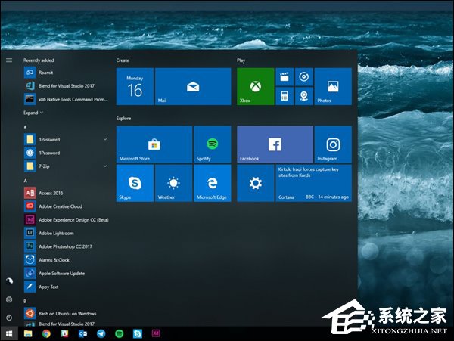Open the Xbox tile
454x341 pixels.
pyautogui.click(x=256, y=86)
